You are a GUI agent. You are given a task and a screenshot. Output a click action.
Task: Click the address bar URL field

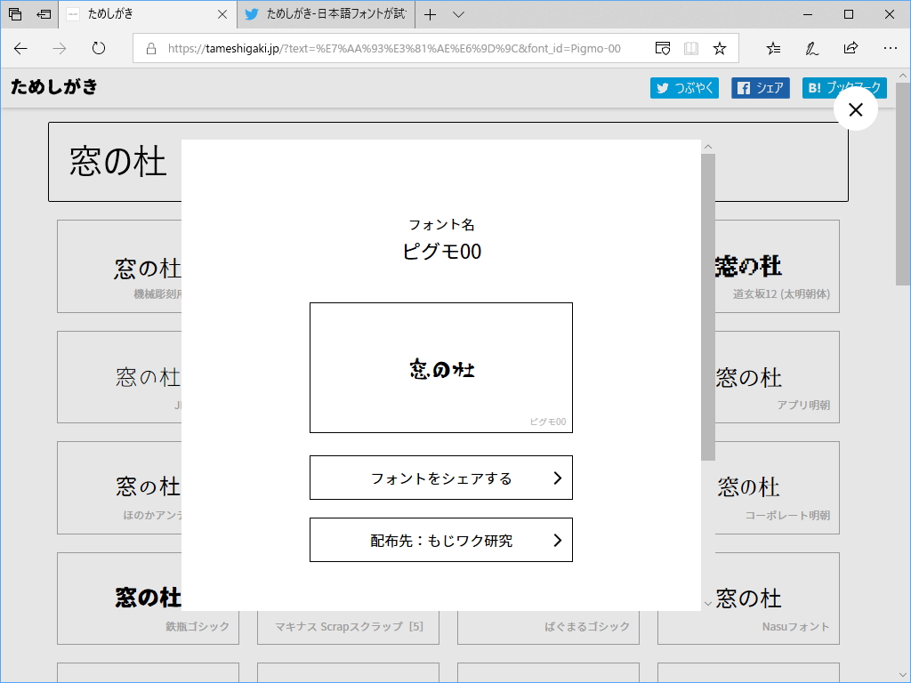tap(400, 46)
